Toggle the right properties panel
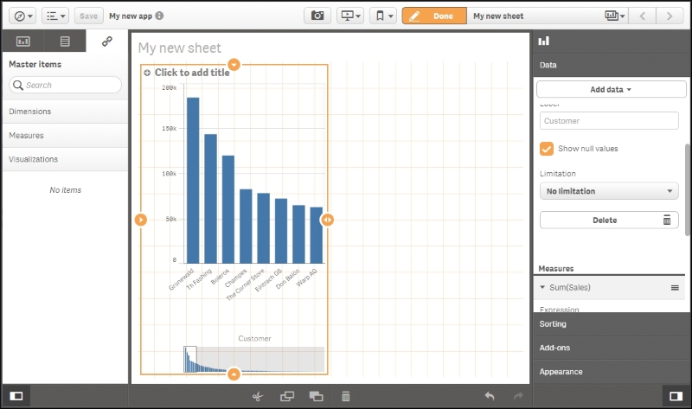 [676, 396]
